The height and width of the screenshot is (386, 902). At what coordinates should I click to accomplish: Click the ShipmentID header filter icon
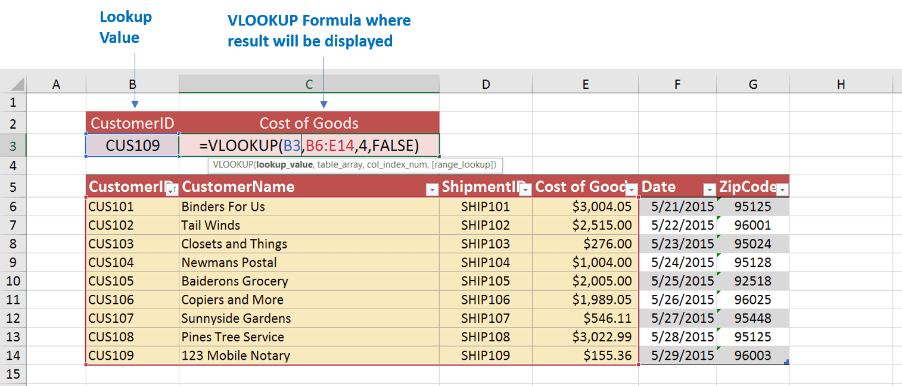(525, 189)
